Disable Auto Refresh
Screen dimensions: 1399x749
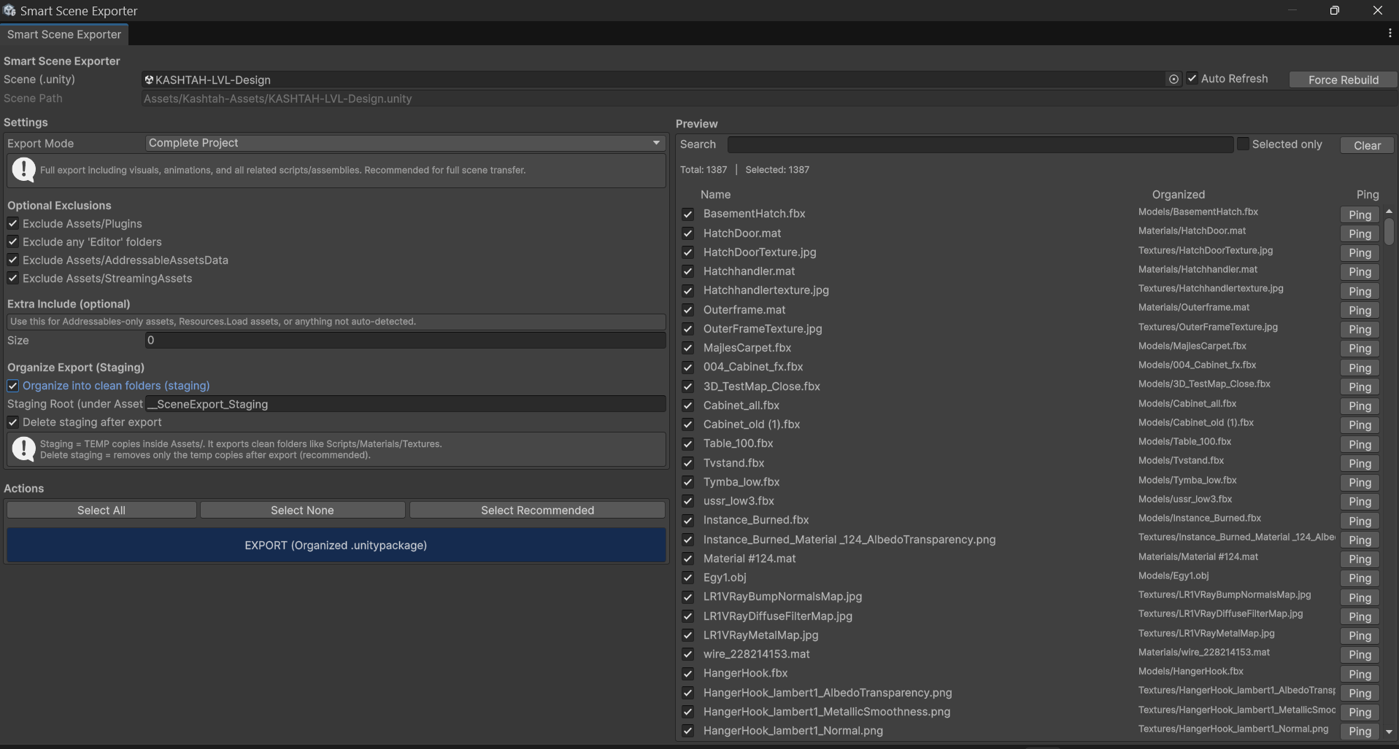pyautogui.click(x=1192, y=79)
